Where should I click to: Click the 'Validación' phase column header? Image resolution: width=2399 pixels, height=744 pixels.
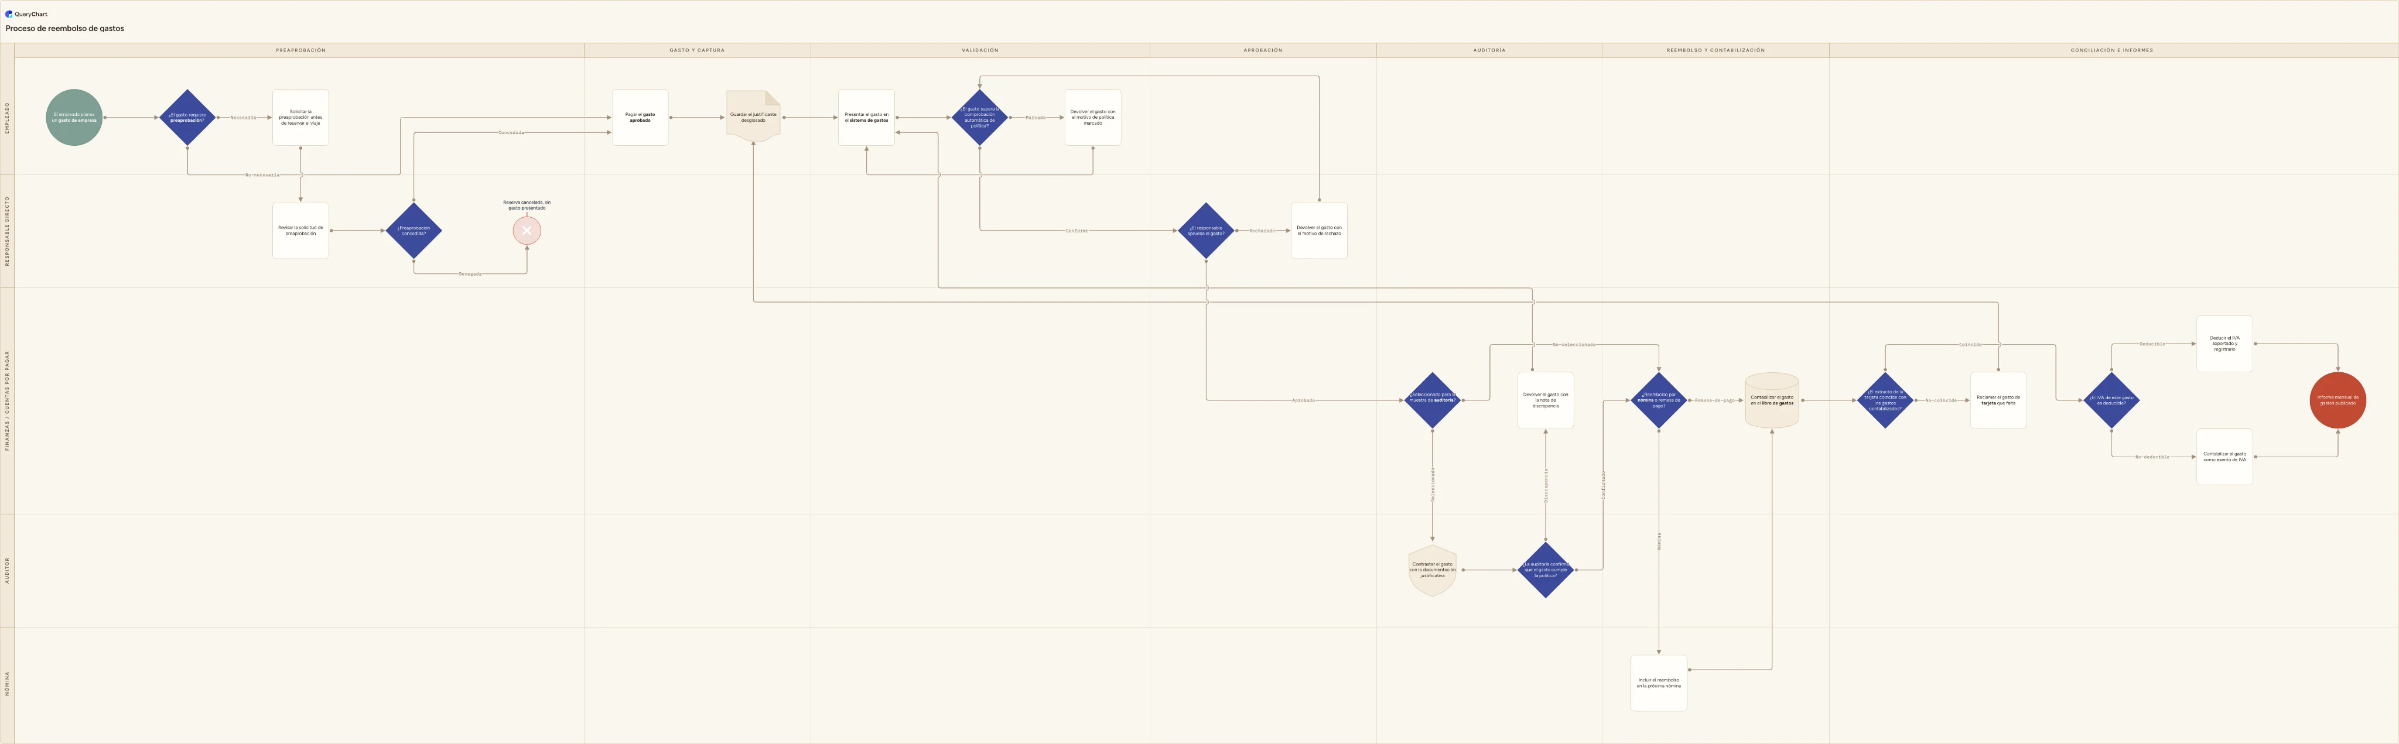tap(980, 50)
